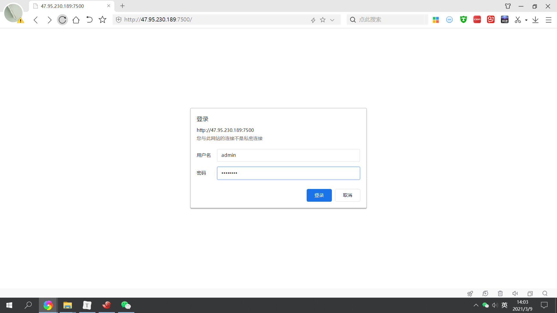Reload the current page
The height and width of the screenshot is (313, 557).
point(62,19)
